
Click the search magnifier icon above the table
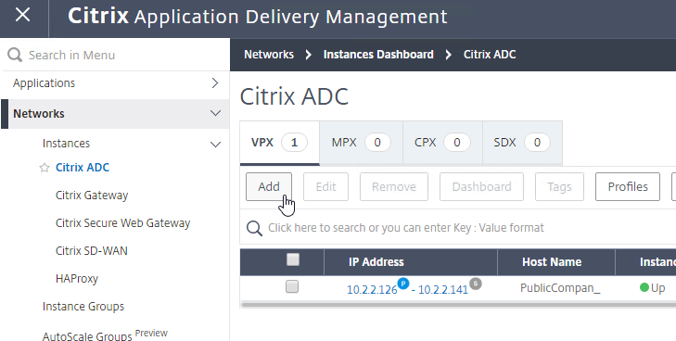tap(254, 228)
